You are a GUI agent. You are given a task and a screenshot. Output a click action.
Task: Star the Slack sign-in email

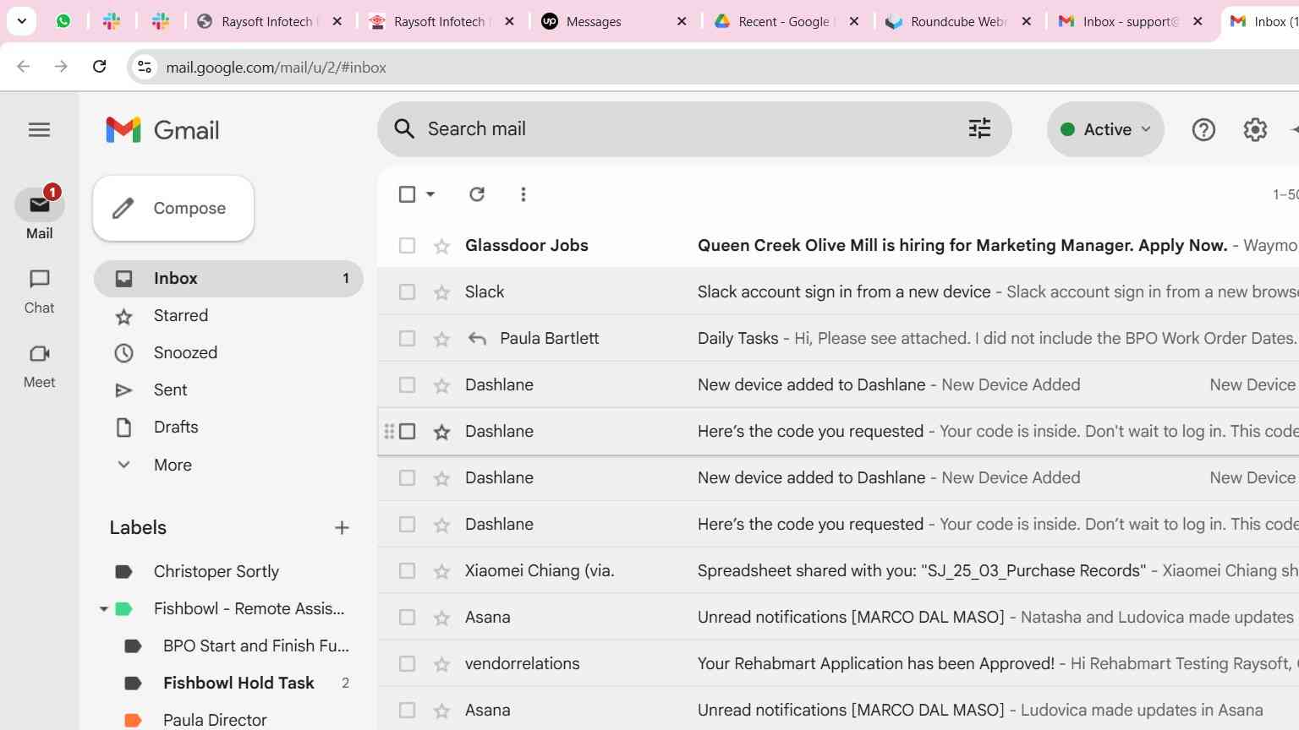pos(441,292)
